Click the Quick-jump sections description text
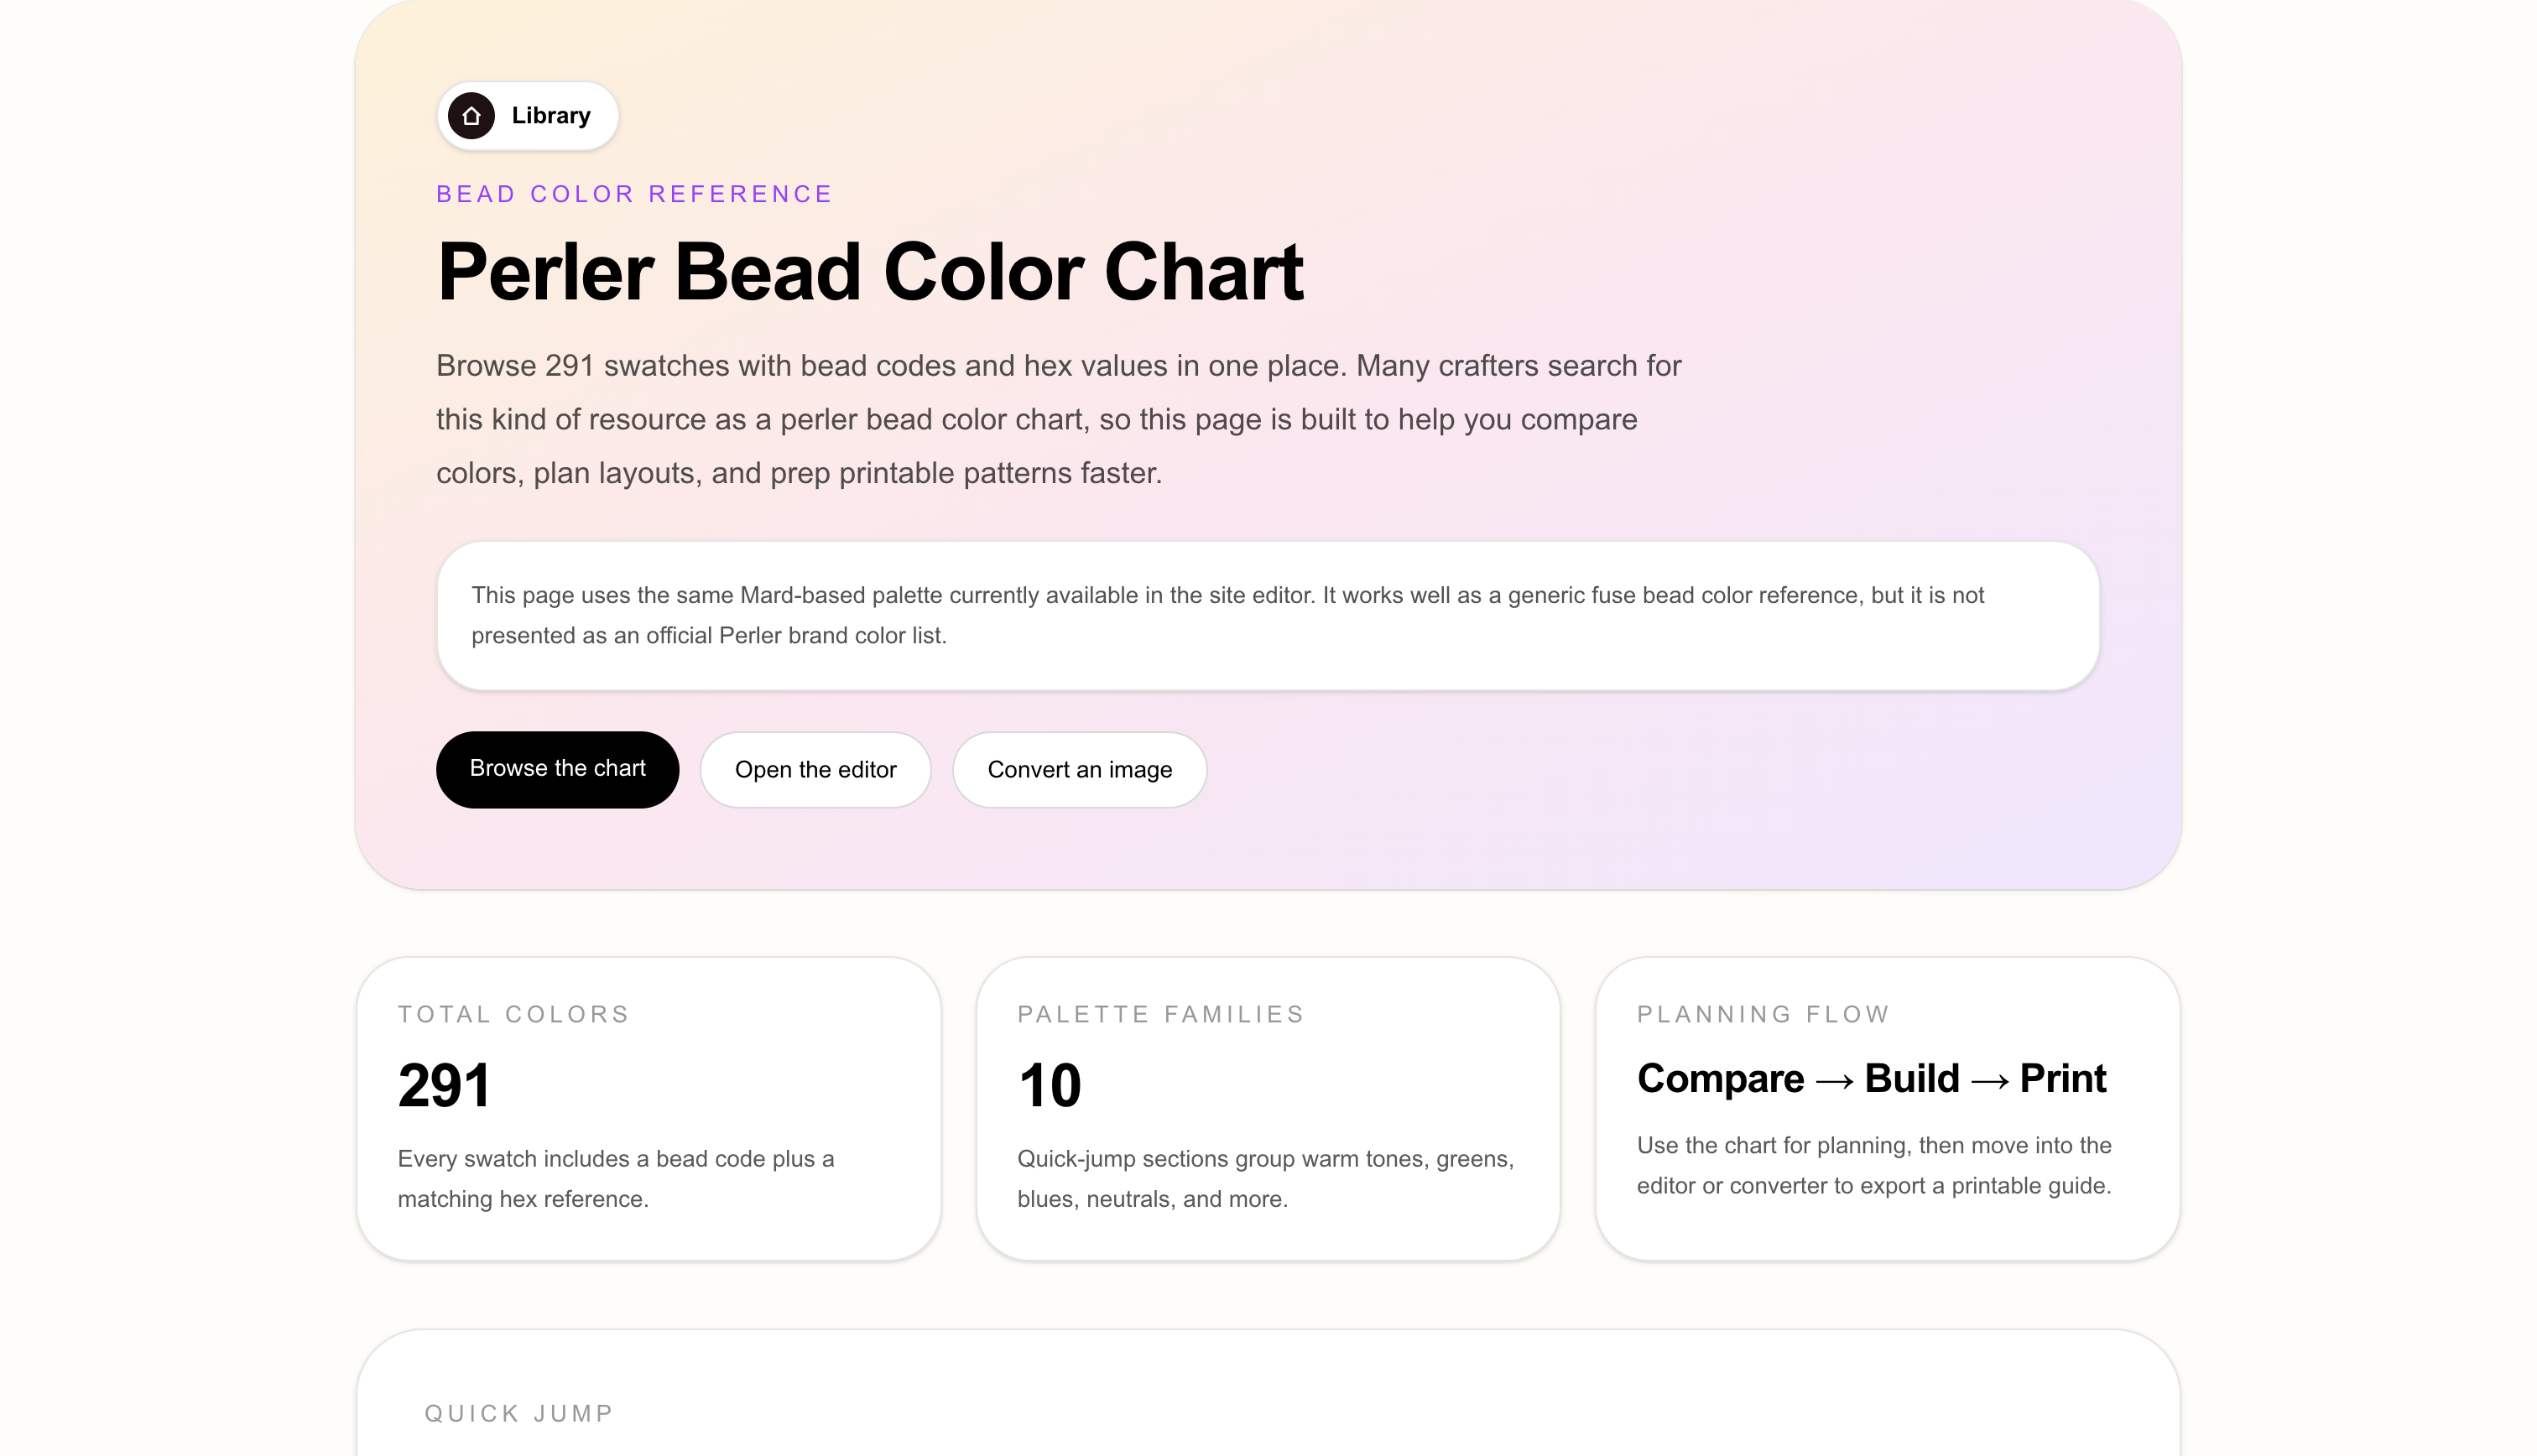Image resolution: width=2537 pixels, height=1456 pixels. click(x=1265, y=1178)
